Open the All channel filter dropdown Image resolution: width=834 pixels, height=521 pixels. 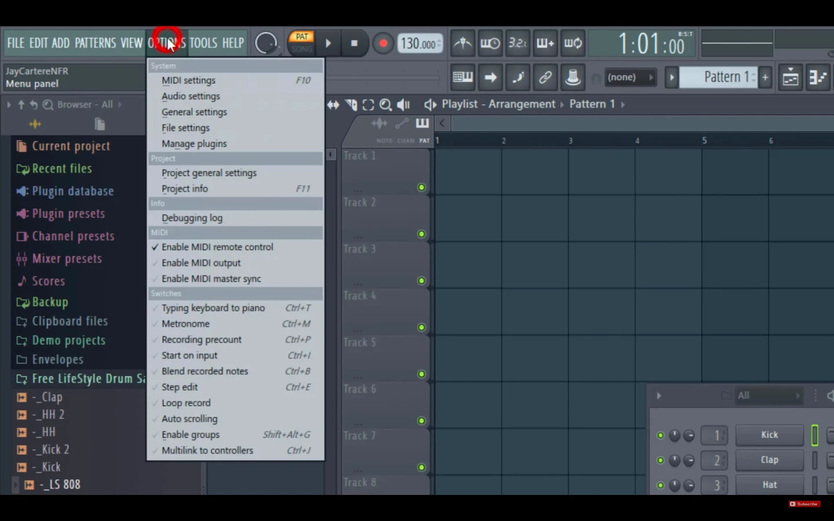coord(768,396)
